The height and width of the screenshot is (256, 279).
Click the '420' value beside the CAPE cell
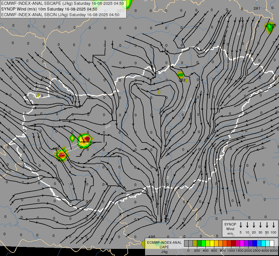[x=56, y=149]
